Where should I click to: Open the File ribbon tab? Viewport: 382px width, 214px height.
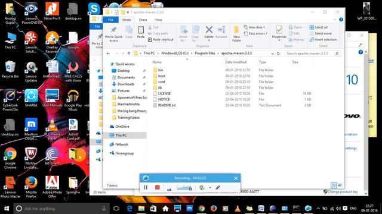(110, 20)
